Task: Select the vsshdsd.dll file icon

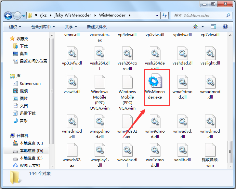Action: 183,53
